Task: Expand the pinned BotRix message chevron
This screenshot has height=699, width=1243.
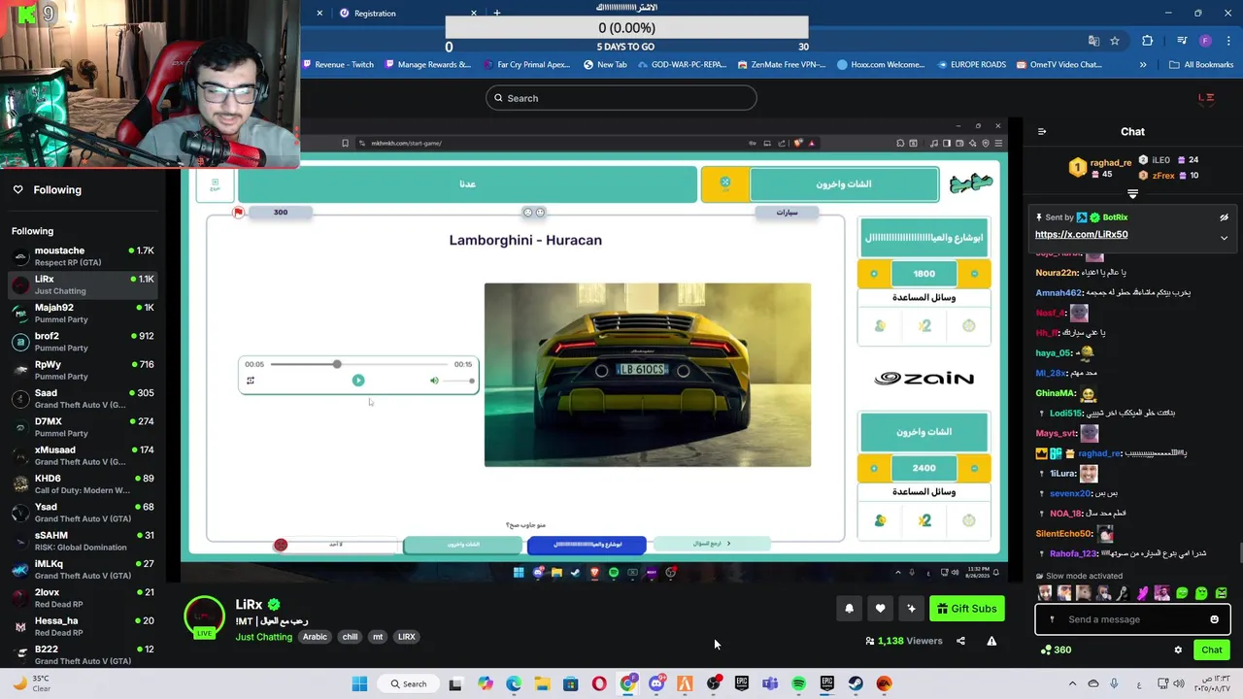Action: tap(1224, 237)
